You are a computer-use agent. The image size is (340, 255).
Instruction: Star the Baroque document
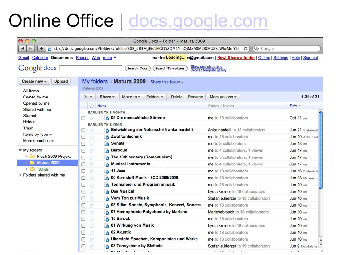click(92, 150)
